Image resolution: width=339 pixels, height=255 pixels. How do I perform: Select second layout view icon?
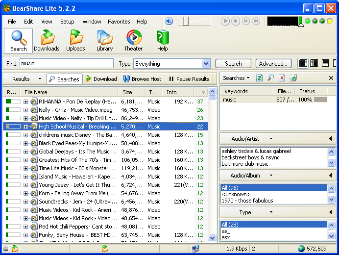pos(314,63)
